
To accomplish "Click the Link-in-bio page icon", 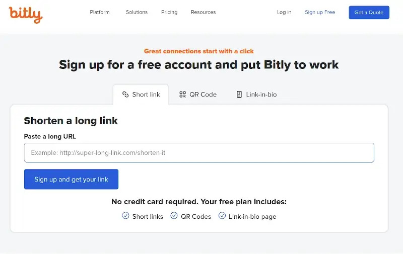I will [239, 95].
